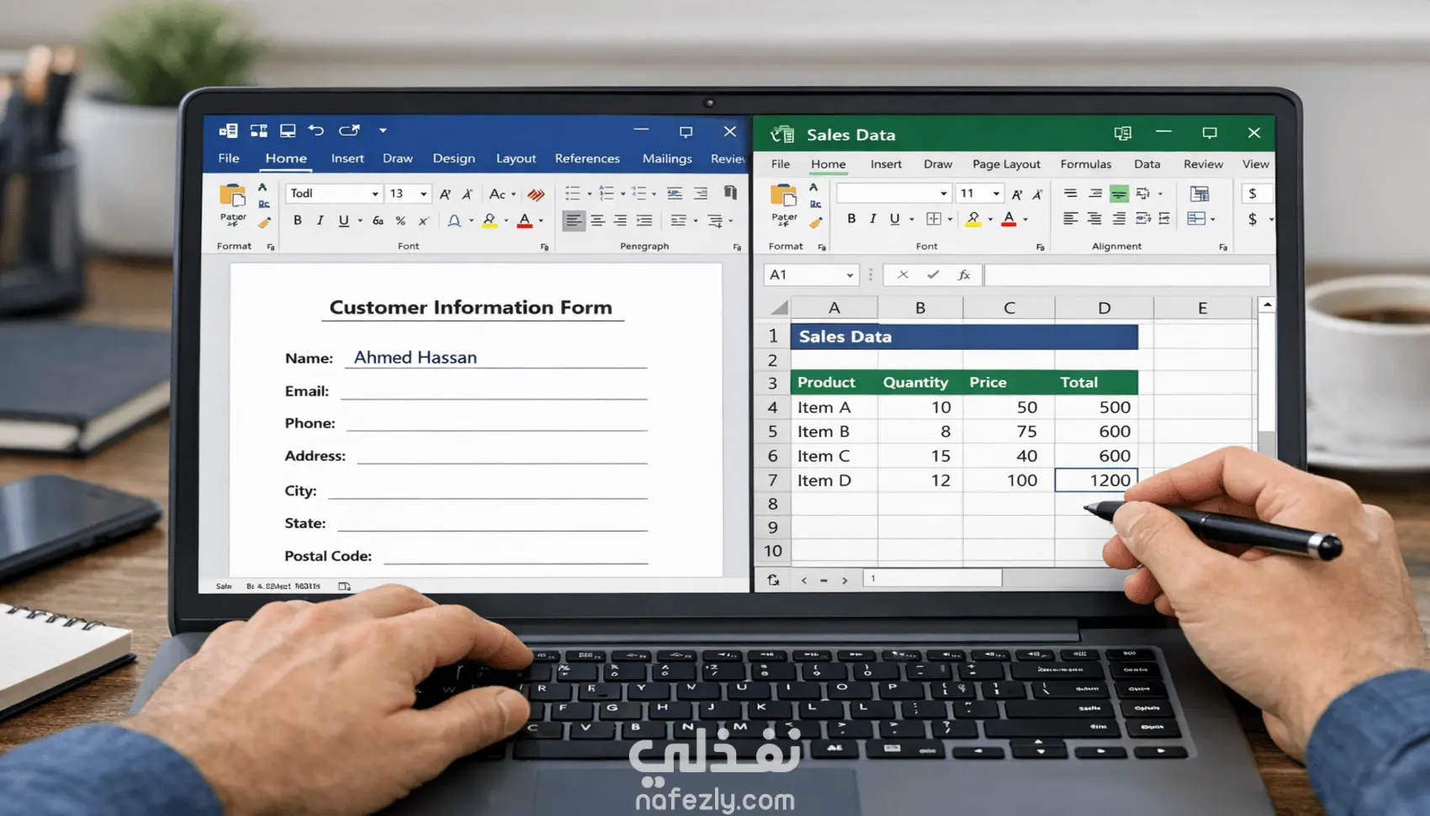This screenshot has height=816, width=1430.
Task: Open the Mailings tab in Word
Action: [667, 158]
